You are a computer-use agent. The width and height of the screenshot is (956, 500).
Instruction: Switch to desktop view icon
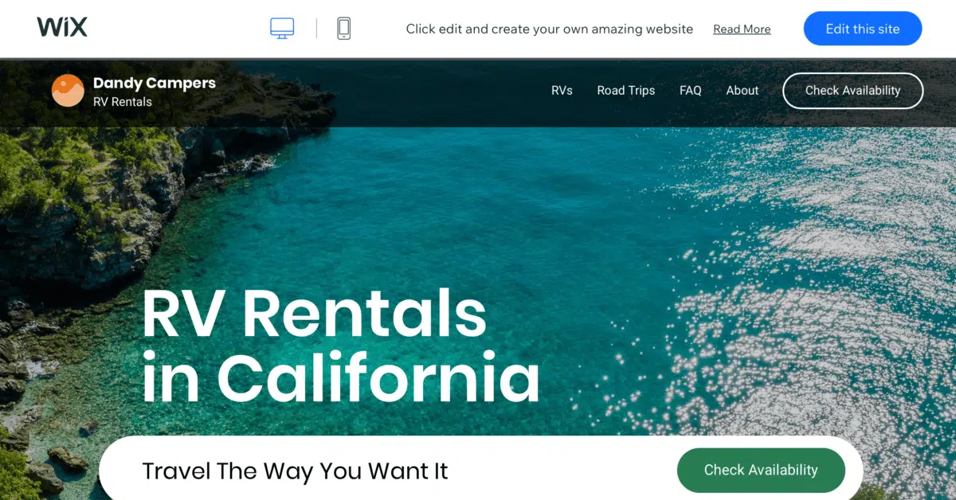282,29
